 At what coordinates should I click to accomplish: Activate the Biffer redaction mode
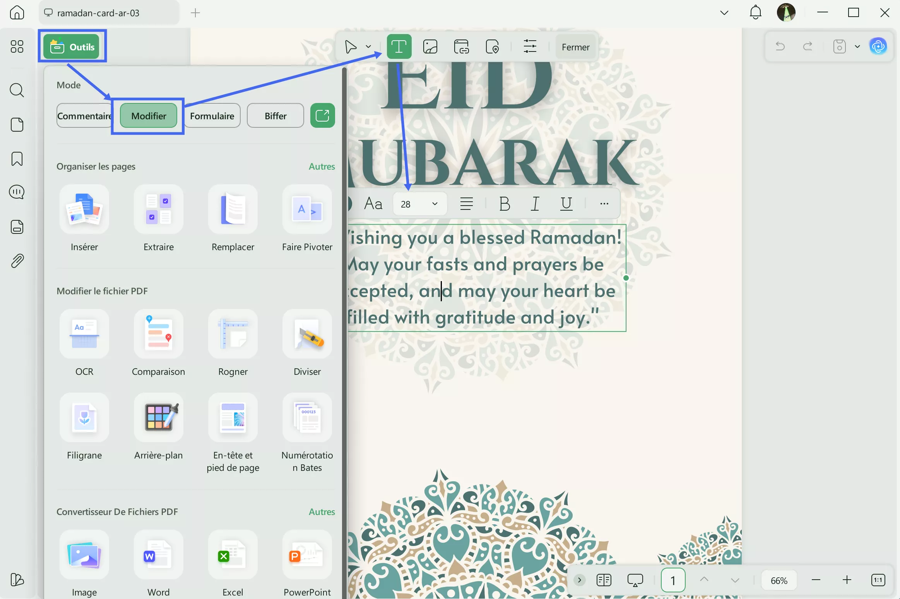(275, 115)
